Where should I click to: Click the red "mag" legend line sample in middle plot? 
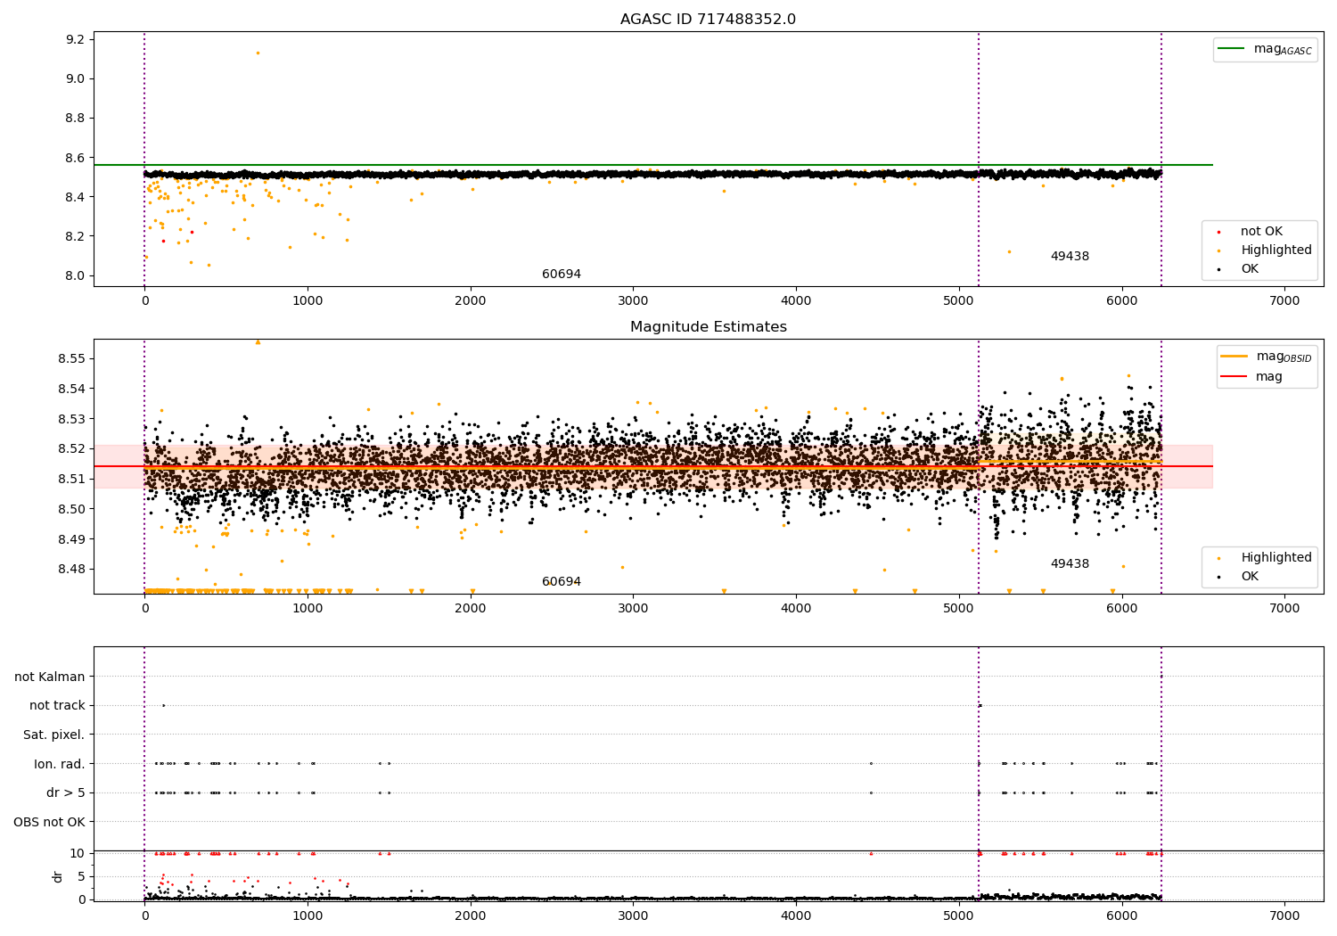1234,376
